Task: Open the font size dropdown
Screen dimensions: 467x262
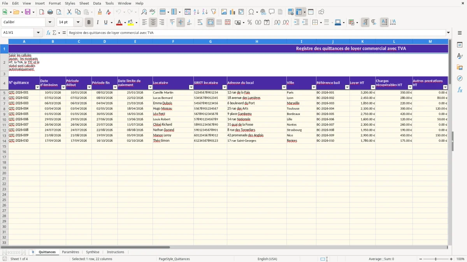Action: 78,23
